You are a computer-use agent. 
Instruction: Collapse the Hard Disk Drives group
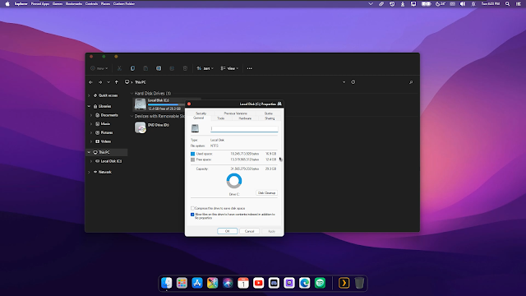tap(131, 93)
